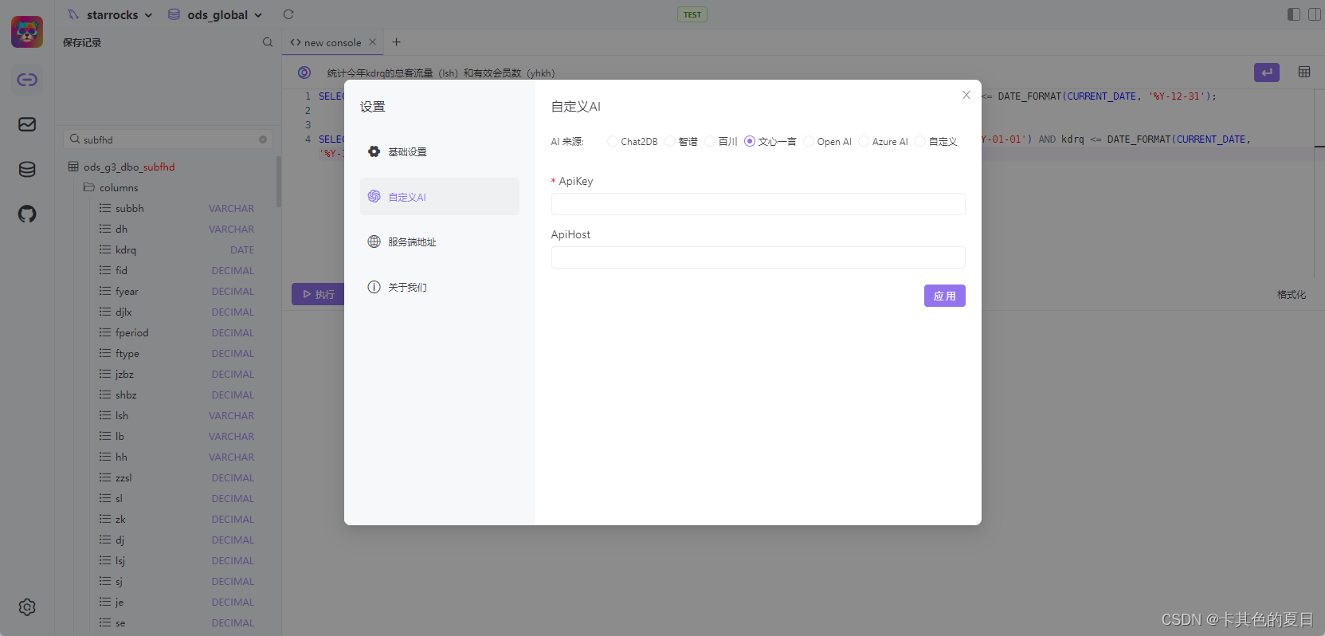Image resolution: width=1325 pixels, height=636 pixels.
Task: Close the new console tab
Action: (372, 42)
